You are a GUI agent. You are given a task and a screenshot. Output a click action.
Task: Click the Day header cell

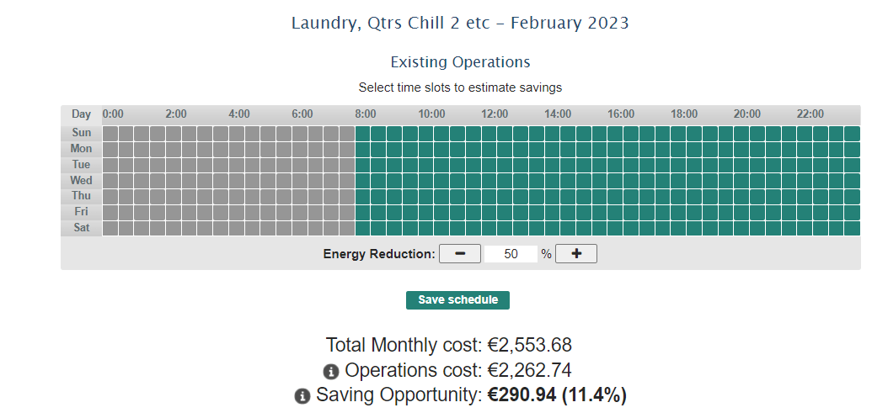pyautogui.click(x=82, y=114)
